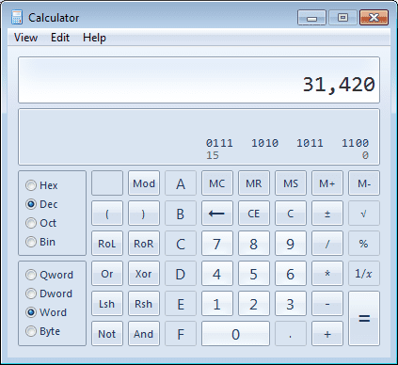The width and height of the screenshot is (398, 365).
Task: Click the MS memory store button
Action: click(x=291, y=183)
